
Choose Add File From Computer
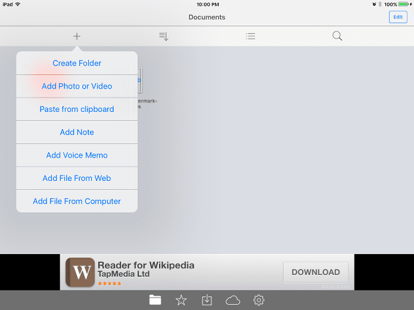[77, 201]
